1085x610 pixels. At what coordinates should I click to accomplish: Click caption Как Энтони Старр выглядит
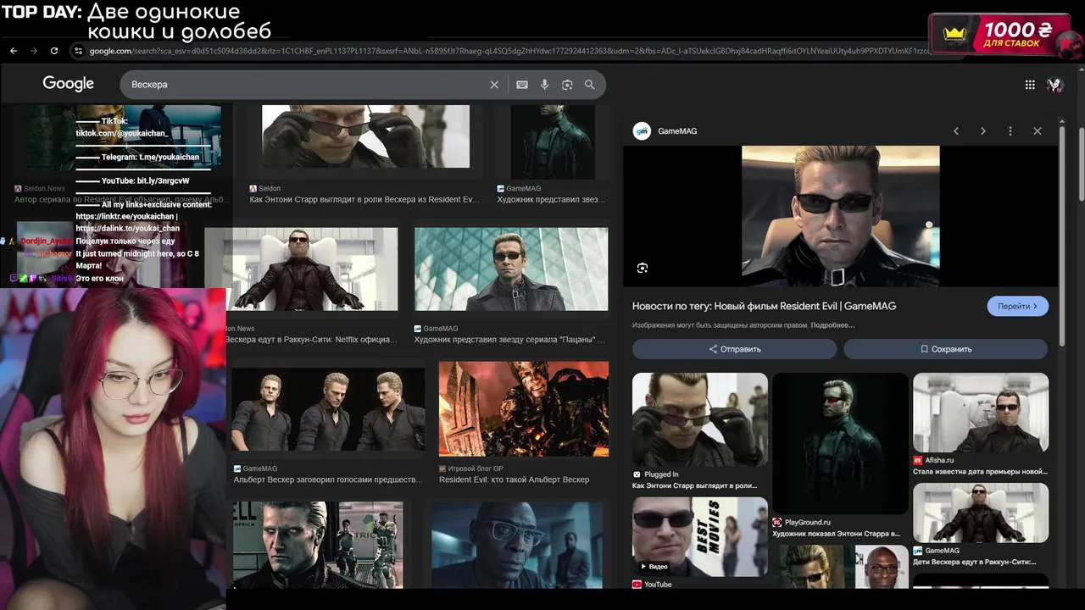[364, 200]
